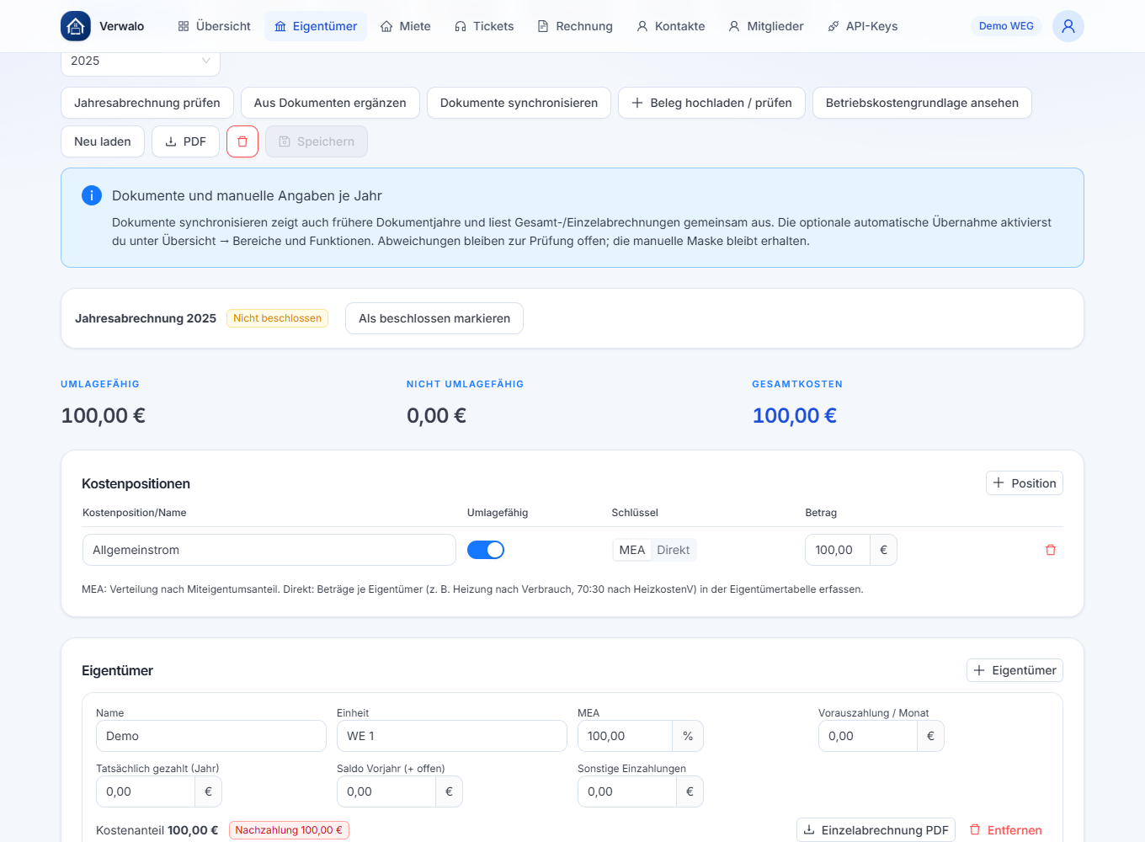Toggle Umlagefähig switch for Allgemeinstrom

[x=486, y=550]
